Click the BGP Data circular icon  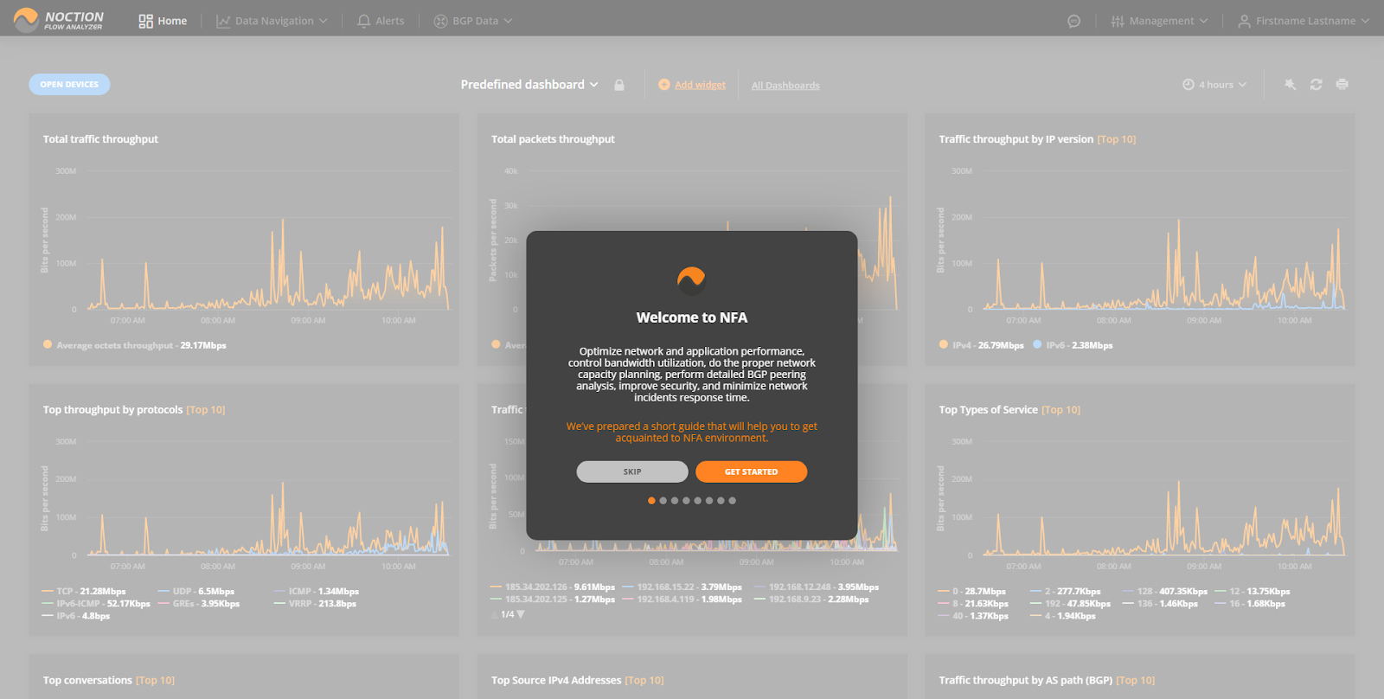click(x=440, y=21)
